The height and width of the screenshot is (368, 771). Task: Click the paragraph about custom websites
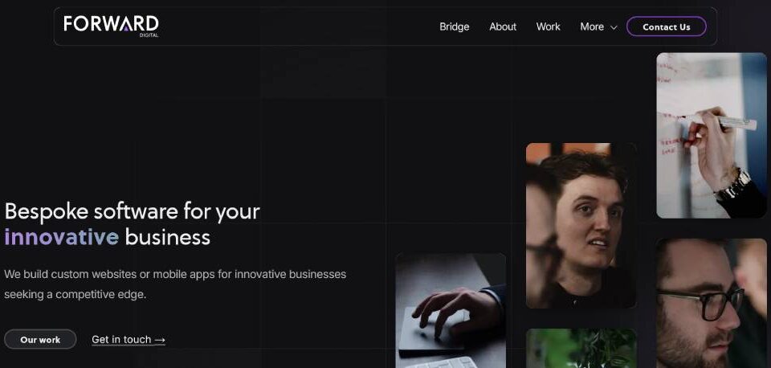point(175,284)
